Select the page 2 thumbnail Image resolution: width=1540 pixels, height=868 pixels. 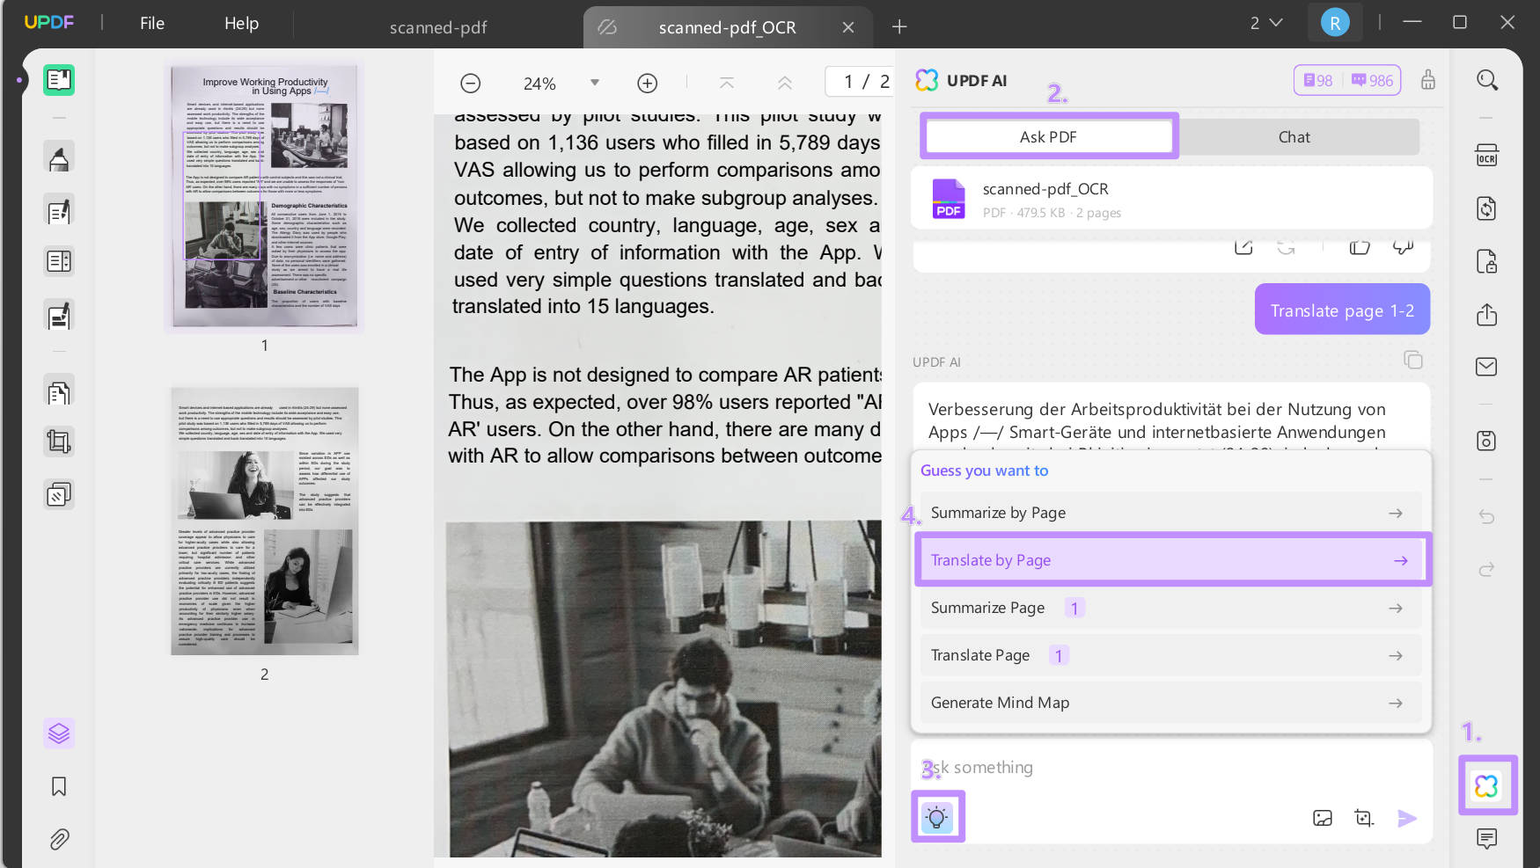[x=264, y=520]
